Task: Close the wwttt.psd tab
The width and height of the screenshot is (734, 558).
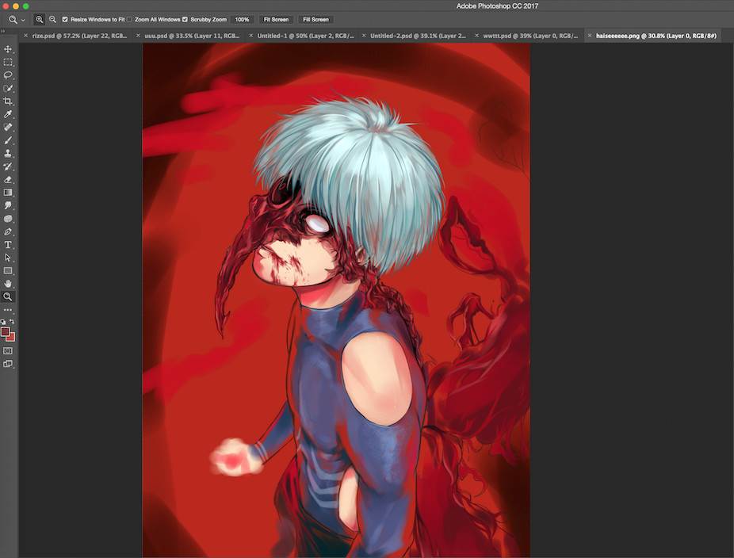Action: pos(476,36)
